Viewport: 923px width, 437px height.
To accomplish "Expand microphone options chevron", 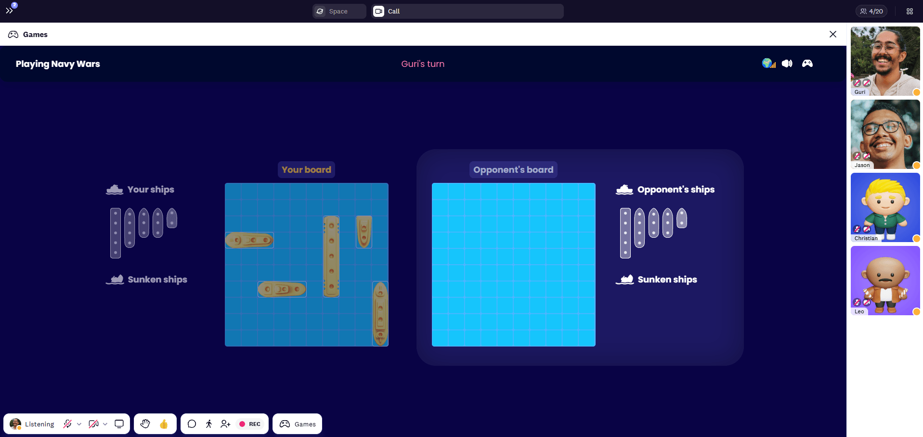I will pos(79,424).
